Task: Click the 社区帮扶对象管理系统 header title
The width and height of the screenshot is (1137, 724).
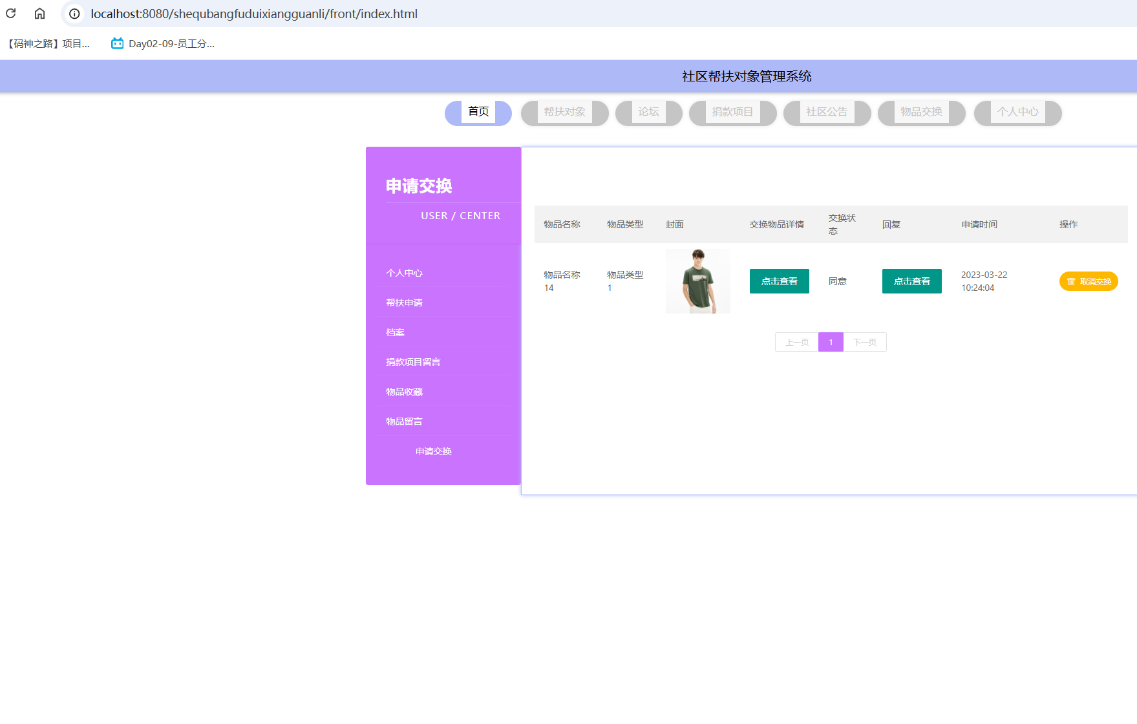Action: point(747,76)
